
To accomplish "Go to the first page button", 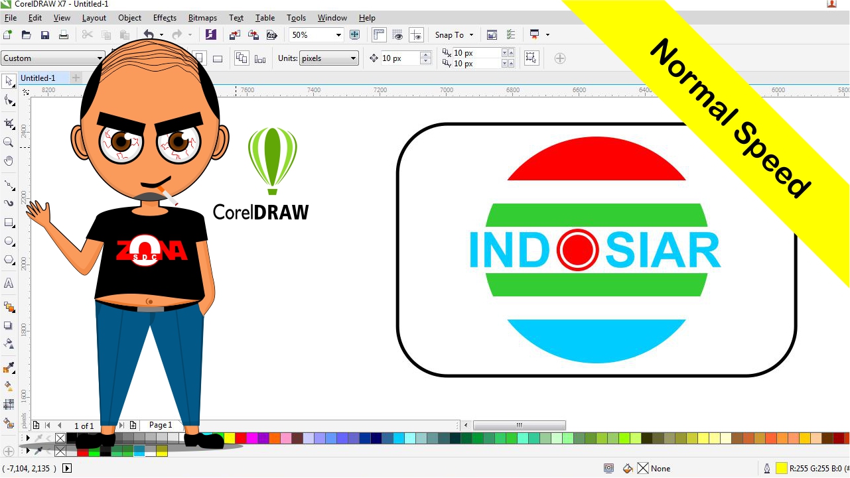I will [x=47, y=426].
